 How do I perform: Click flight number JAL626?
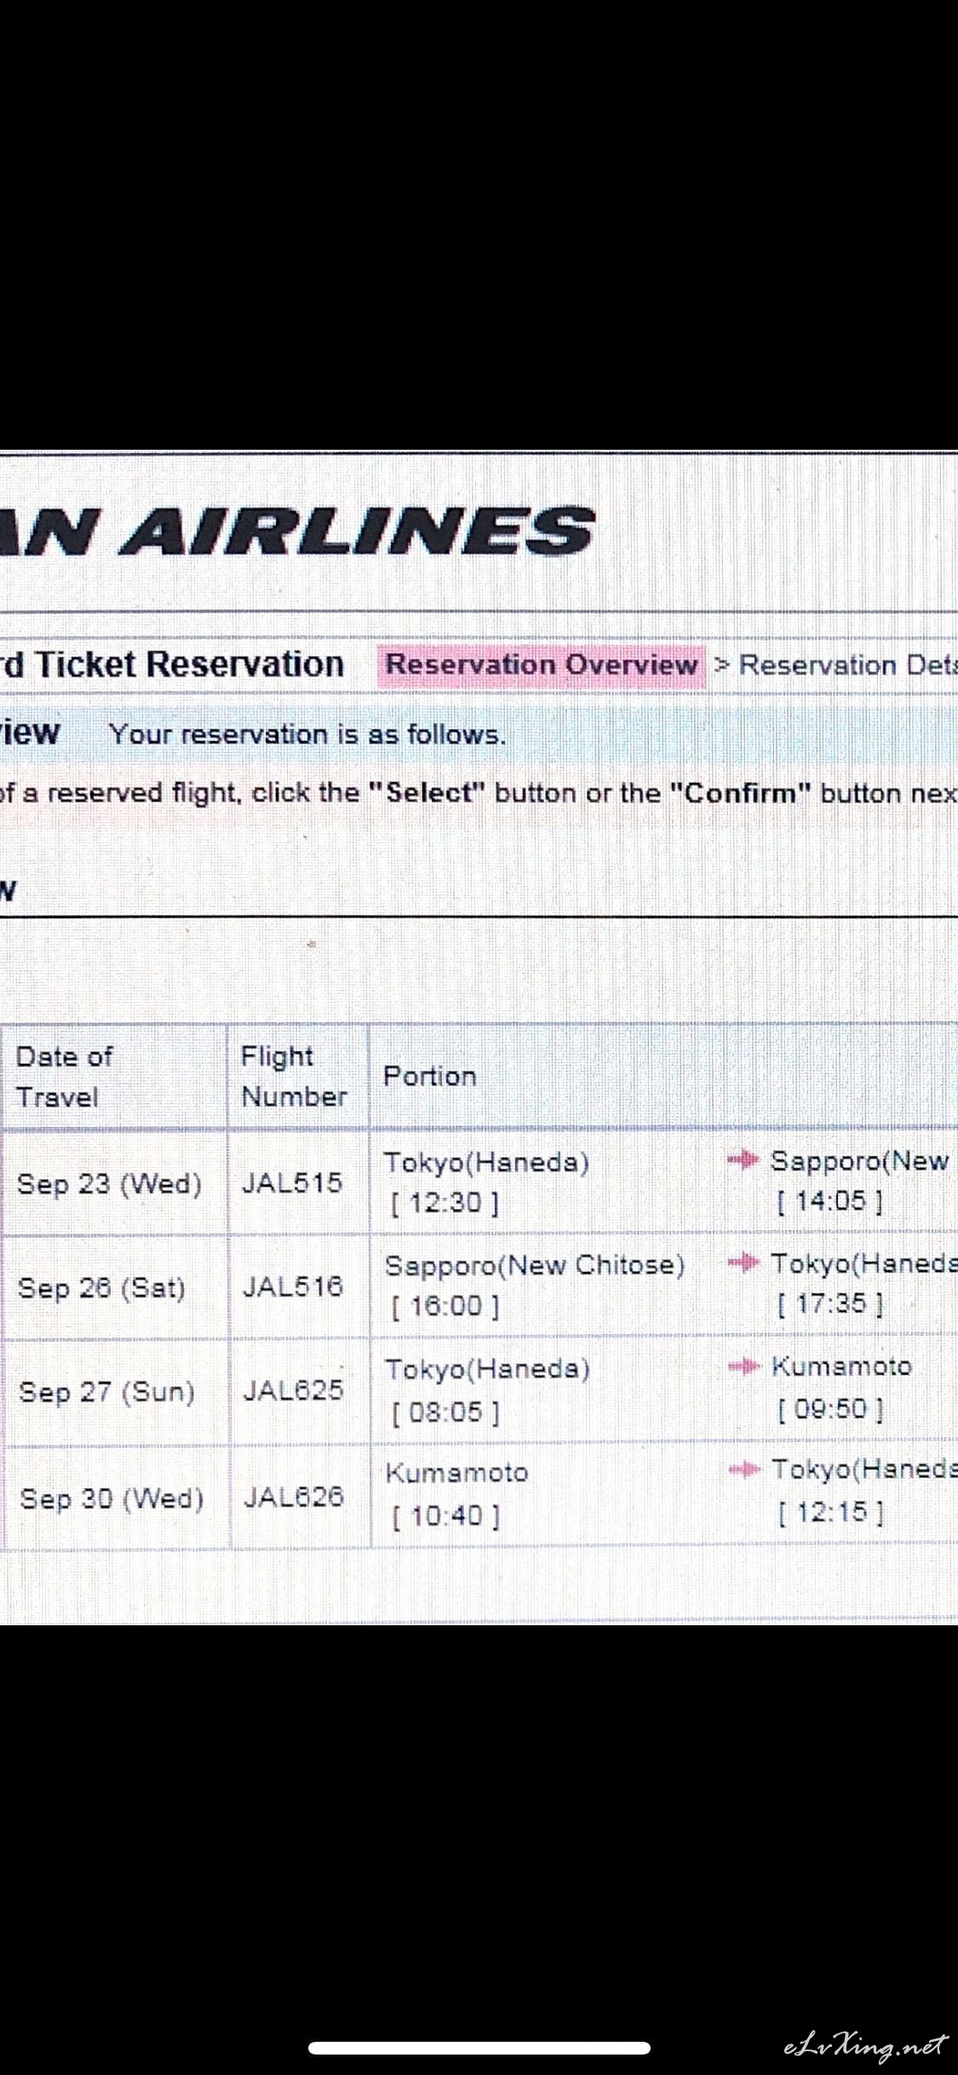[x=294, y=1497]
